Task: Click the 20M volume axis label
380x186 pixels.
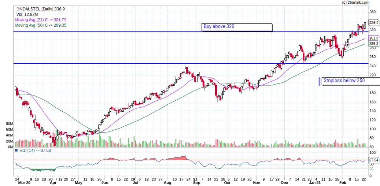Action: [x=9, y=141]
